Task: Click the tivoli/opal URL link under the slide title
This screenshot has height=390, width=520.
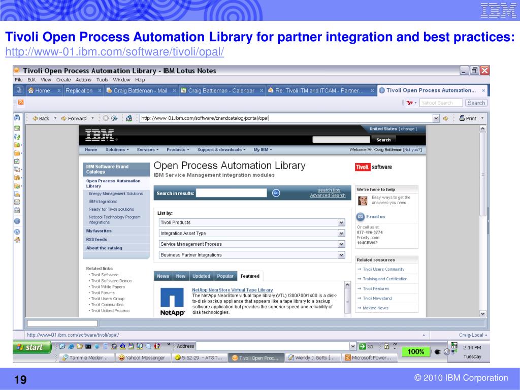Action: (x=115, y=52)
